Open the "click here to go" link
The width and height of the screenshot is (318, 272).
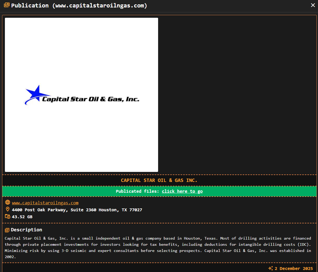[182, 191]
